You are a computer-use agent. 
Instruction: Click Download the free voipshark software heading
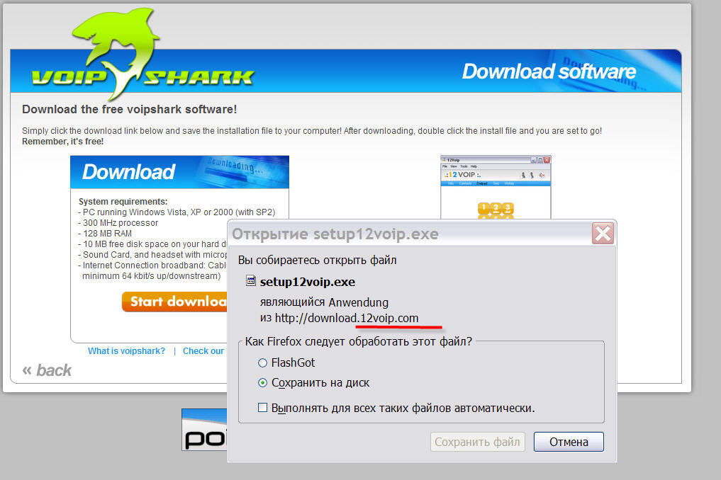coord(130,109)
